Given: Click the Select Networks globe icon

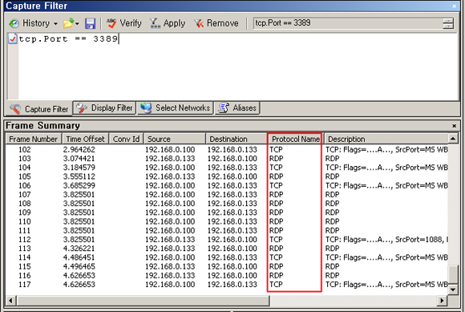Looking at the screenshot, I should click(x=146, y=108).
